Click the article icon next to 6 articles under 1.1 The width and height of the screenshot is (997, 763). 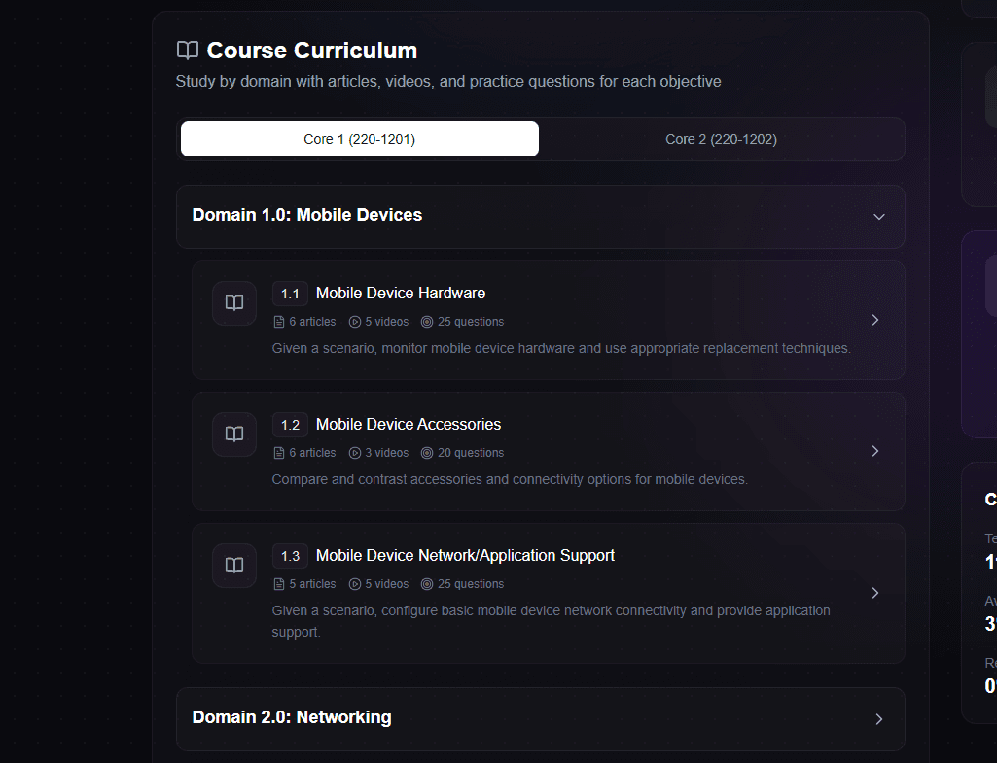tap(277, 321)
